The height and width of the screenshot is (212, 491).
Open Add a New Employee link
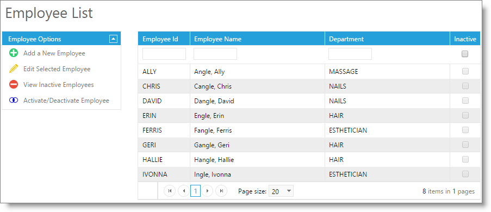(x=54, y=53)
